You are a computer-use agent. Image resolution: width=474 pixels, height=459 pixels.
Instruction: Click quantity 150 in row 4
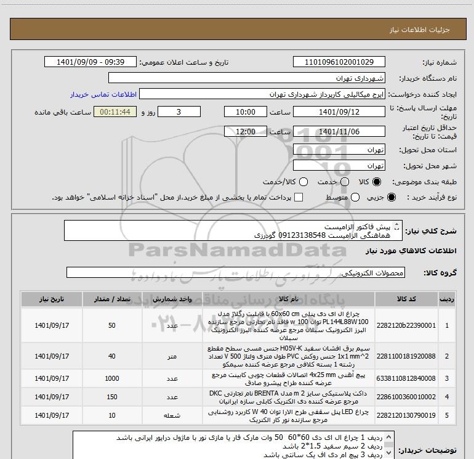pos(112,397)
